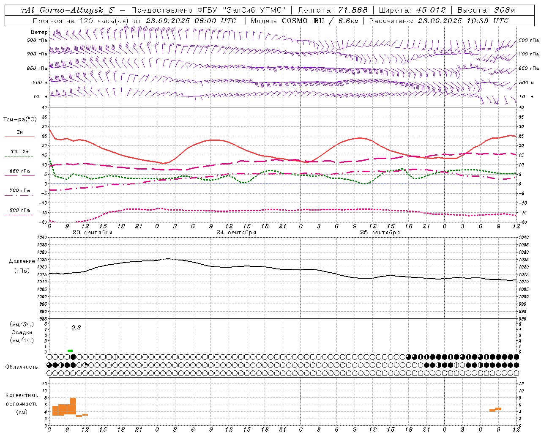541x433 pixels.
Task: Click the Облачность cloudiness label
Action: (22, 367)
